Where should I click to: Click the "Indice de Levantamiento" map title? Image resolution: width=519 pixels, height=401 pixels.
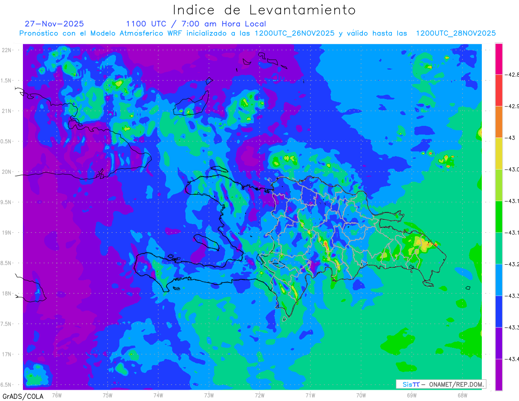(264, 10)
